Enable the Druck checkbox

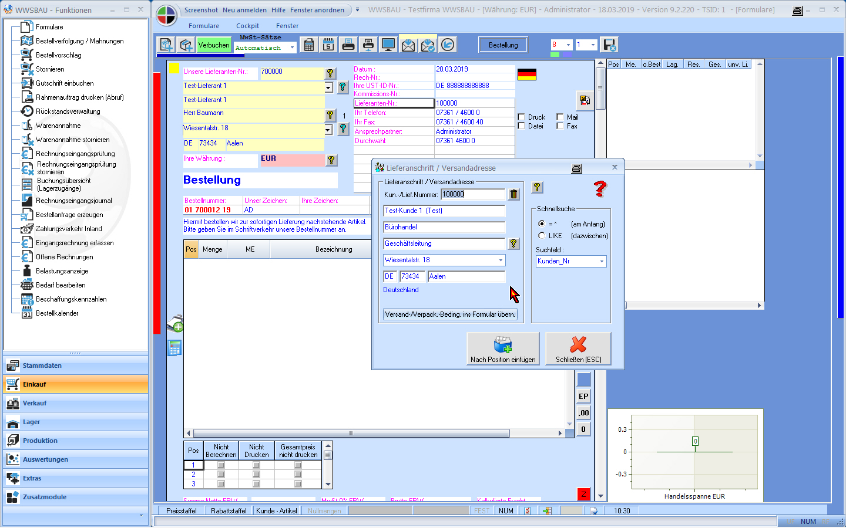pos(521,117)
